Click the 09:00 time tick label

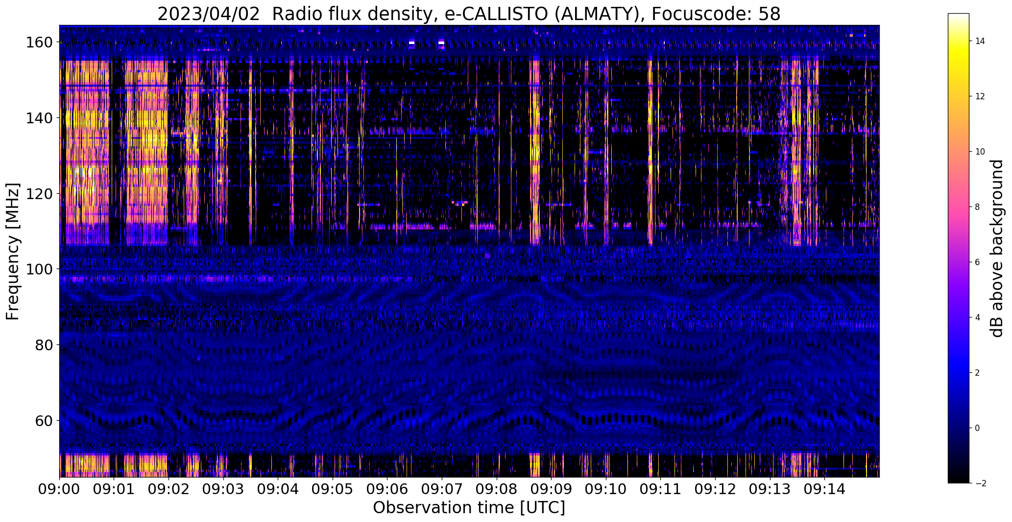[x=60, y=489]
